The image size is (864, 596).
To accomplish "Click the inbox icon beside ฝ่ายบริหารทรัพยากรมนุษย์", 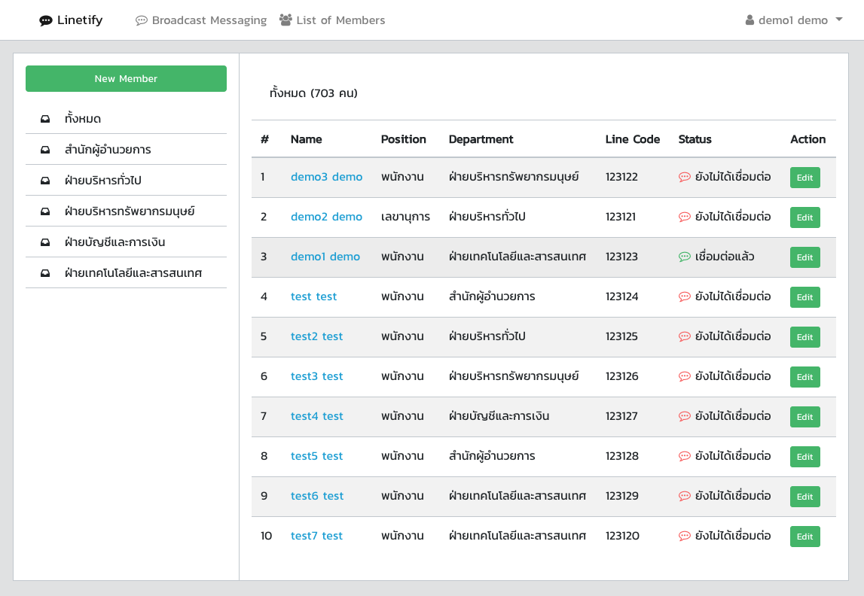I will (x=45, y=211).
